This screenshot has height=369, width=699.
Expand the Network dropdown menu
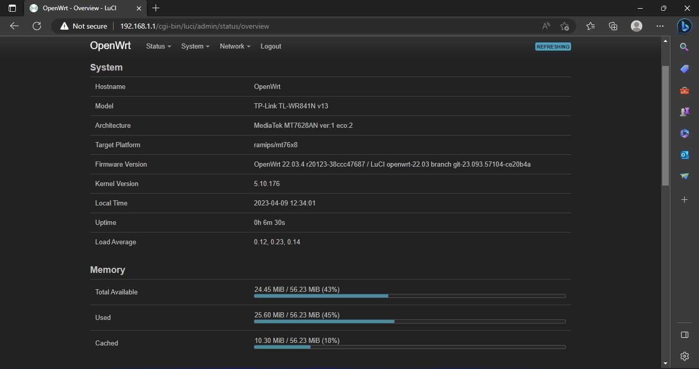235,46
